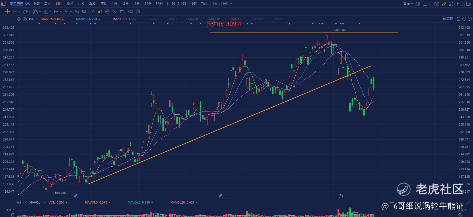Viewport: 473px width, 217px height.
Task: Sync drawings with the circular-arrows icon
Action: [107, 11]
